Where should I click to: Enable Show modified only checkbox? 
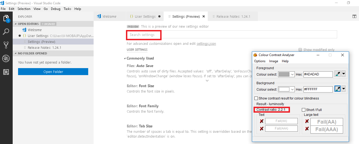[x=300, y=50]
